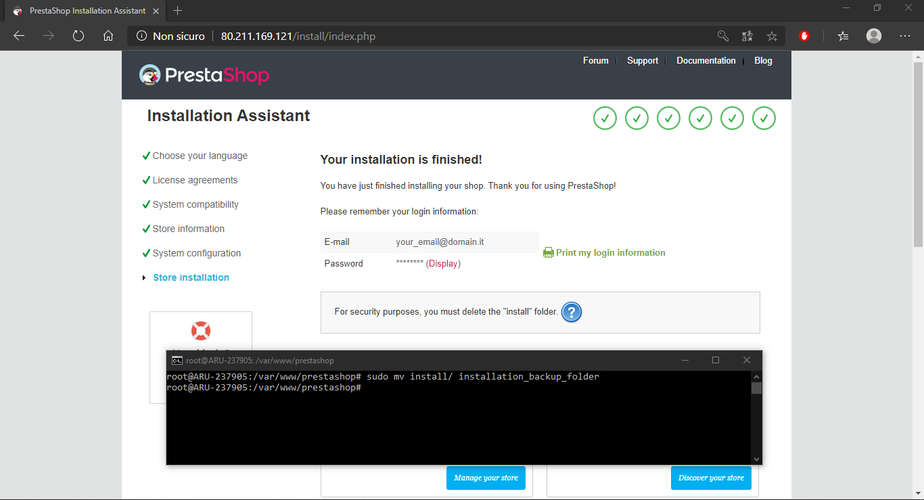The image size is (924, 500).
Task: Open the browser three-dot settings menu
Action: [x=905, y=36]
